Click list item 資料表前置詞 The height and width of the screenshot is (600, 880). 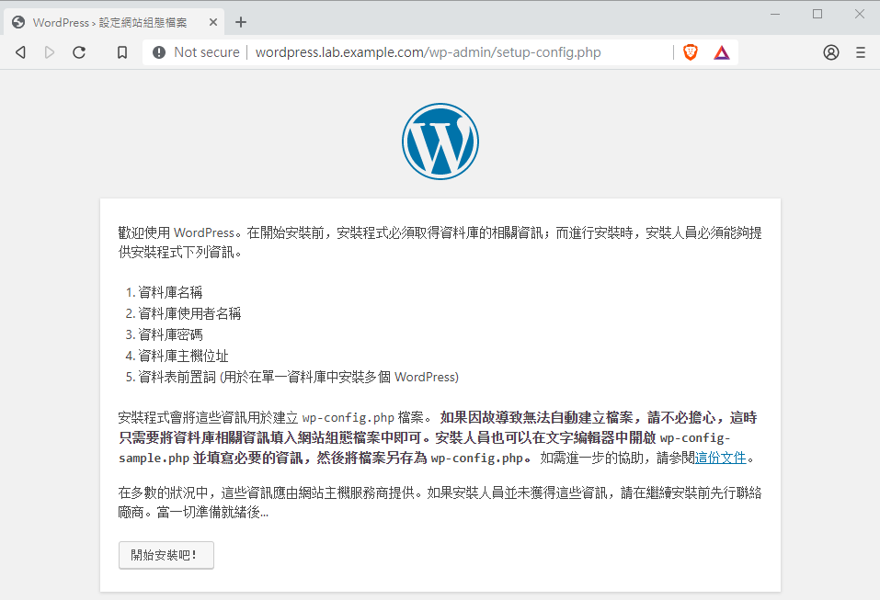299,377
